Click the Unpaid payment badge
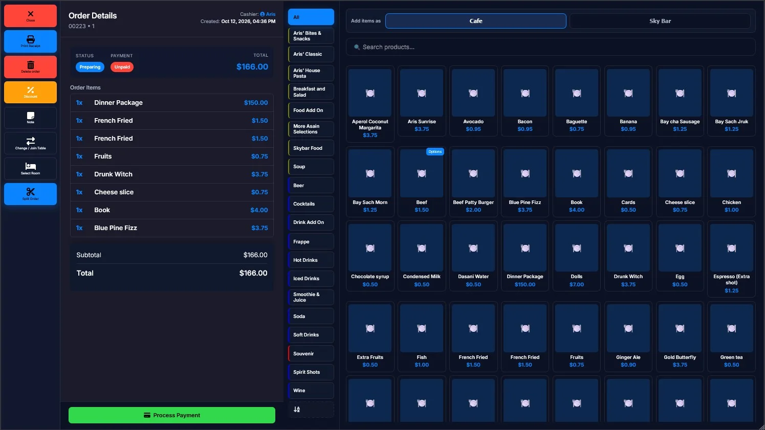The height and width of the screenshot is (430, 765). click(122, 67)
